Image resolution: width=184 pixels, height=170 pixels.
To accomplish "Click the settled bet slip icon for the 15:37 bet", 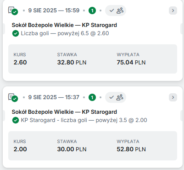I will 13,97.
